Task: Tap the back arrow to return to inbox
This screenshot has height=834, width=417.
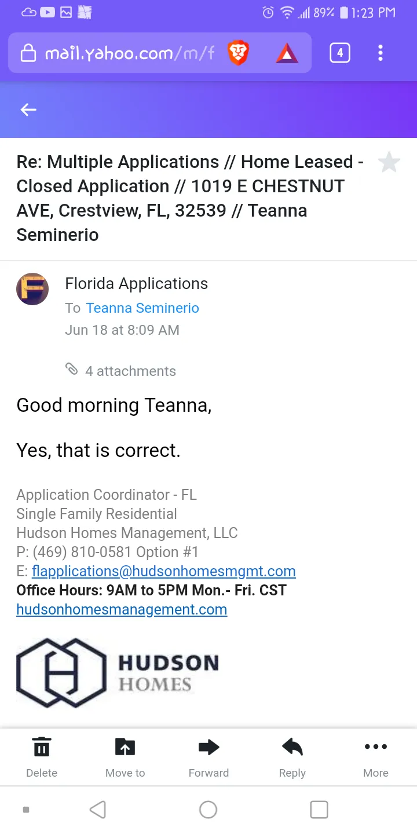Action: click(x=28, y=109)
